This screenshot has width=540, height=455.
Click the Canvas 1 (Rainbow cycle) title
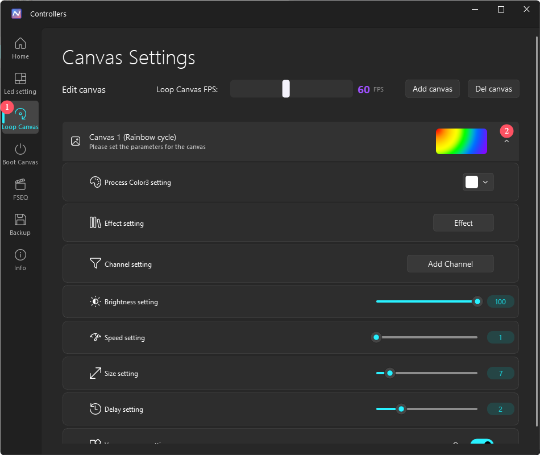pos(132,137)
